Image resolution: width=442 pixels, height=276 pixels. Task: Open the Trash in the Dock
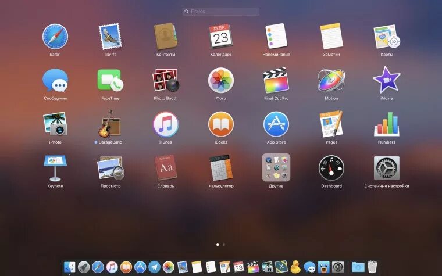click(372, 267)
